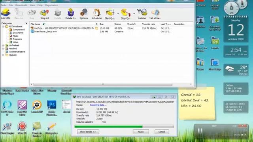Pause playback on media player gadget
Screen dimensions: 253x142
pos(200,131)
